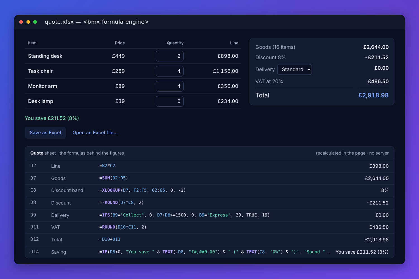Maximize the window using the green button

[x=35, y=22]
